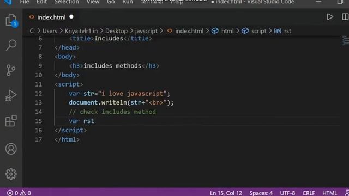Open the Search view in activity bar
The width and height of the screenshot is (349, 196).
[11, 45]
